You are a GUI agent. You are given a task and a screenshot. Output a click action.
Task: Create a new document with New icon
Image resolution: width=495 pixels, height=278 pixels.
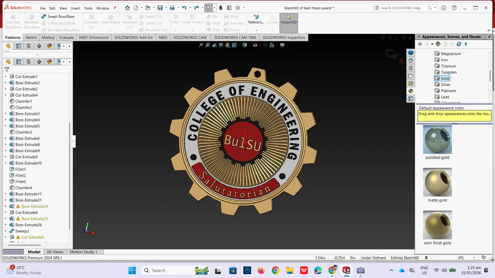[136, 8]
